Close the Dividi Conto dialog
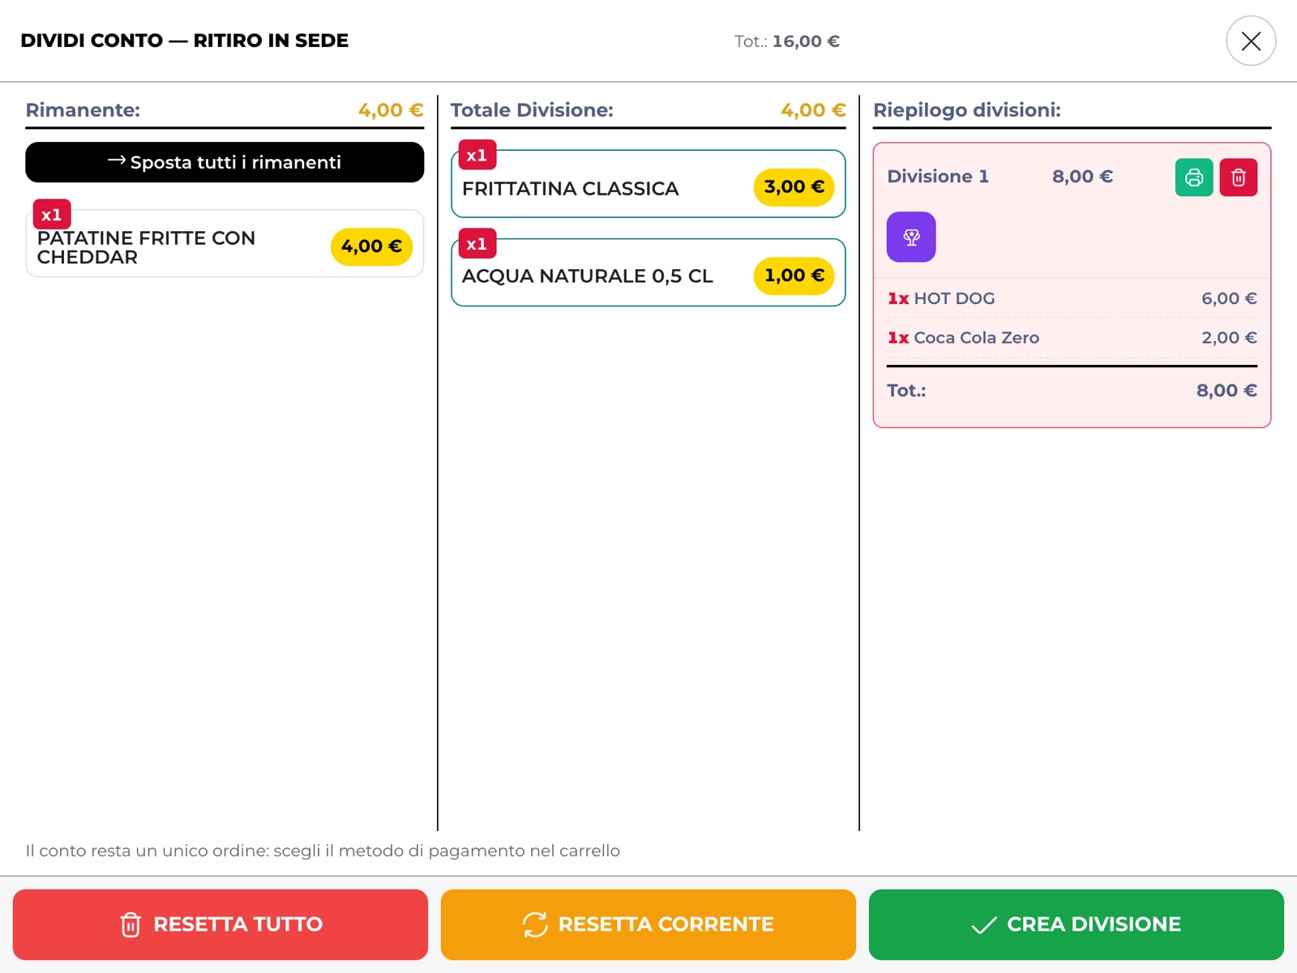 coord(1251,41)
